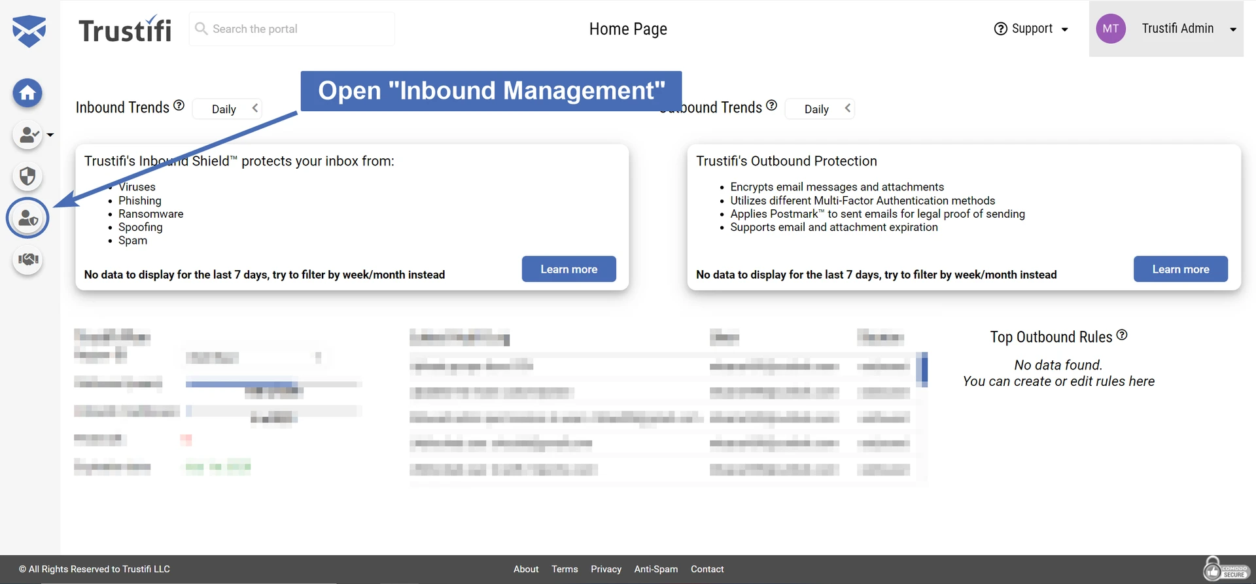Show Inbound Trends help tooltip icon
This screenshot has width=1256, height=584.
click(179, 105)
